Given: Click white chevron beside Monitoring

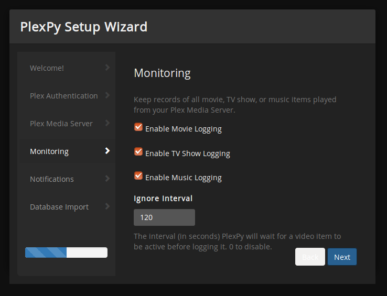Looking at the screenshot, I should point(107,151).
